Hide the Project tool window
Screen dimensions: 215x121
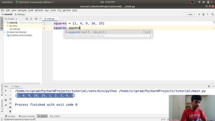[40, 19]
